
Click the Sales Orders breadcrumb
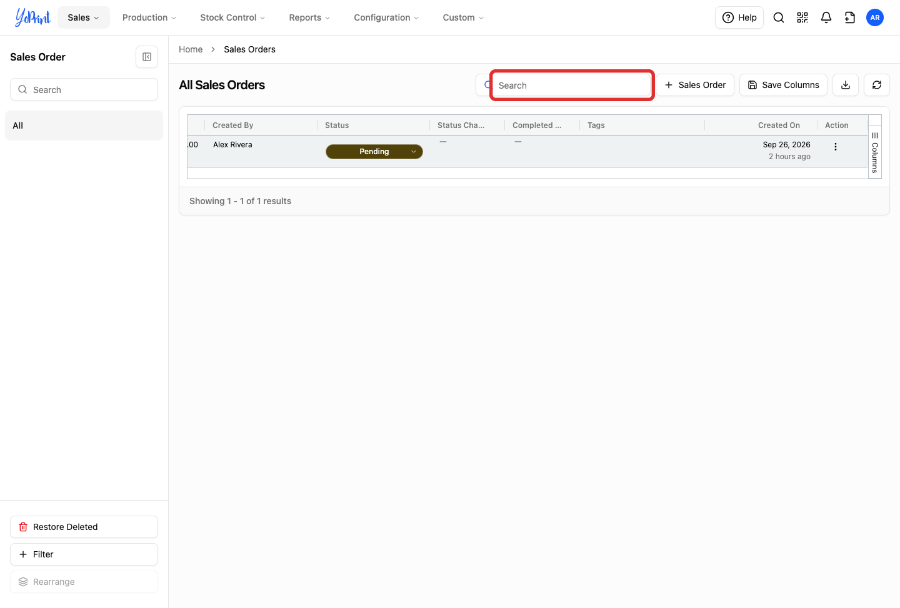point(249,49)
